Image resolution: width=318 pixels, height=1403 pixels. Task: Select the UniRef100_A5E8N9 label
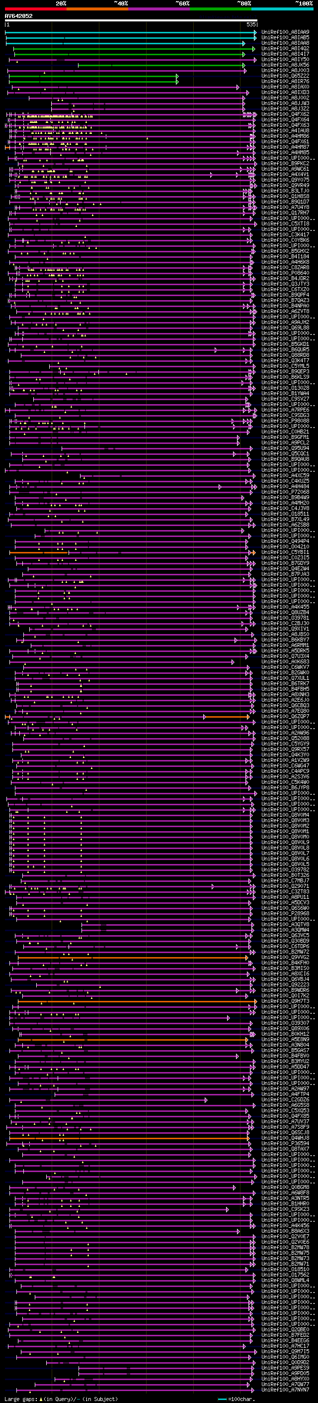(x=285, y=1039)
